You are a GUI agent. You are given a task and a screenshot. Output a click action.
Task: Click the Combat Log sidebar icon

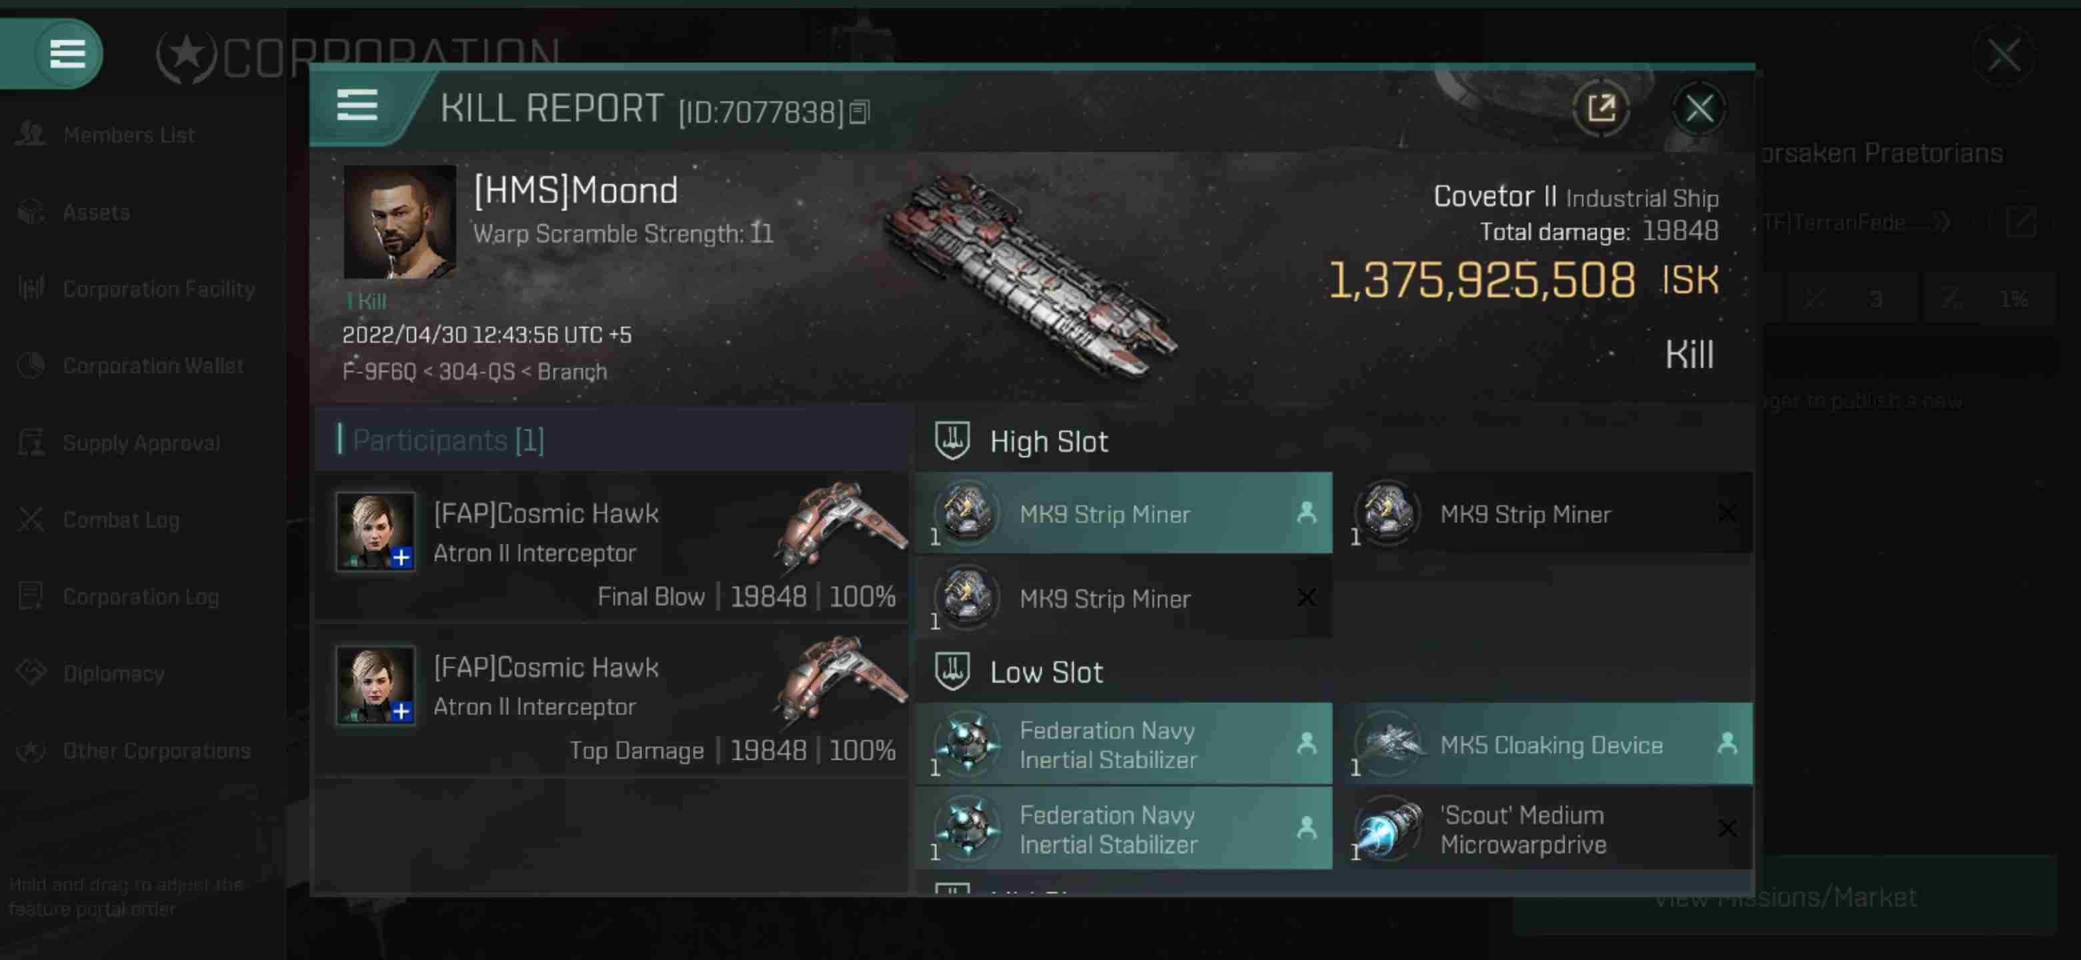pos(32,519)
